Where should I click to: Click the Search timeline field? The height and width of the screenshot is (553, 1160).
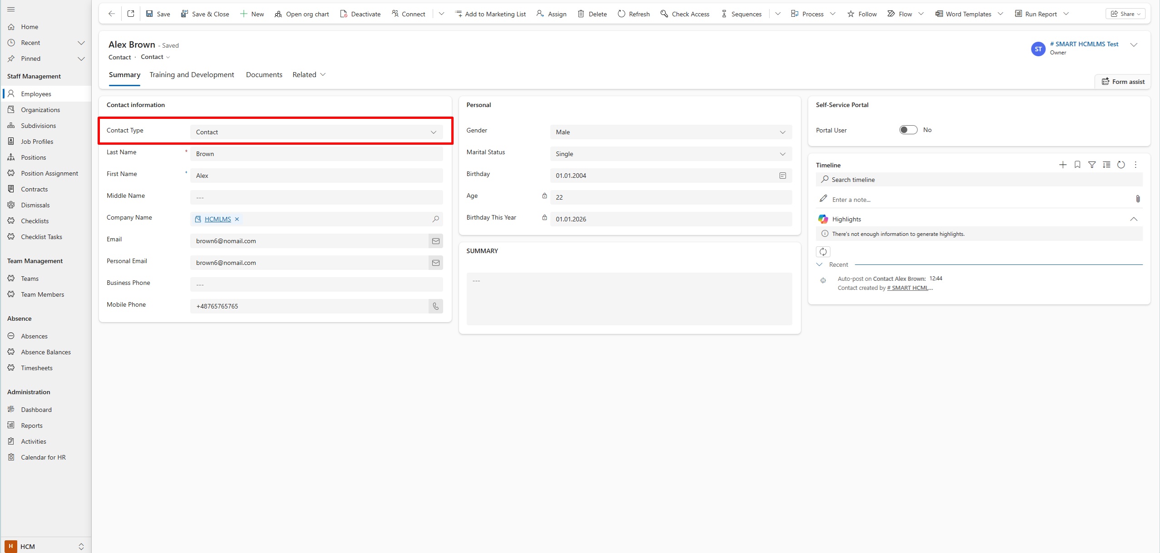coord(979,180)
